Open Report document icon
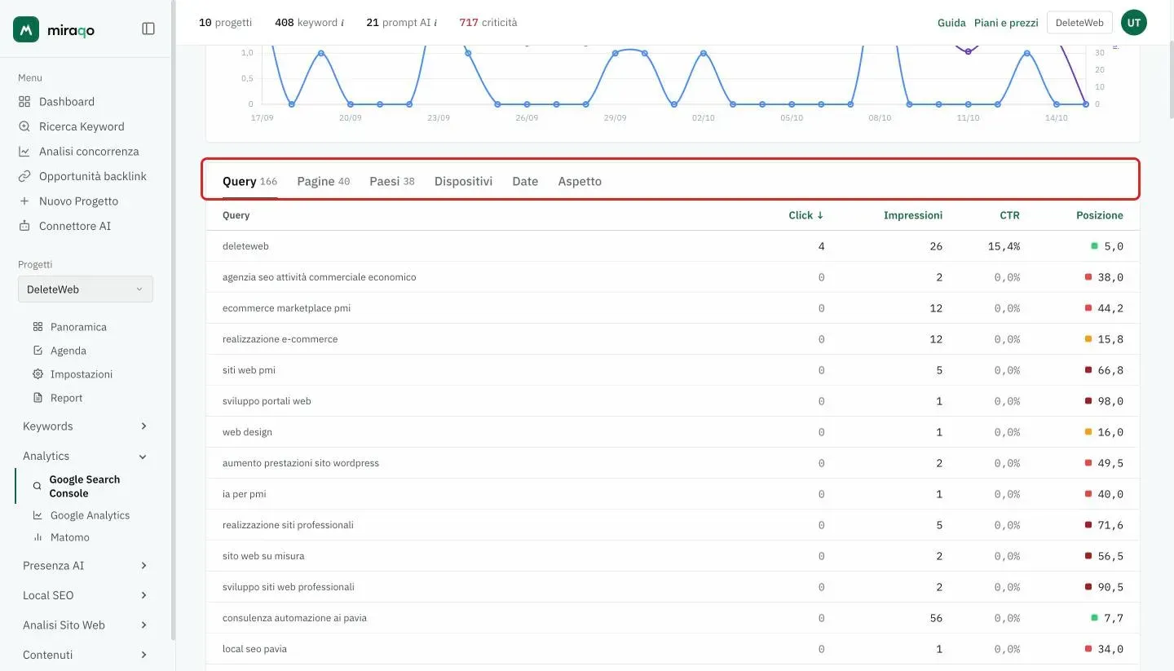This screenshot has height=671, width=1174. [x=38, y=398]
